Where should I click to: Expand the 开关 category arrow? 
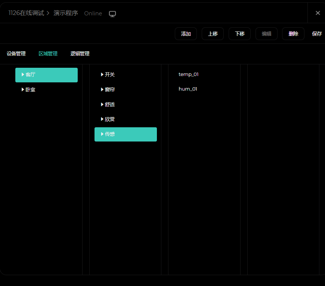coord(102,75)
